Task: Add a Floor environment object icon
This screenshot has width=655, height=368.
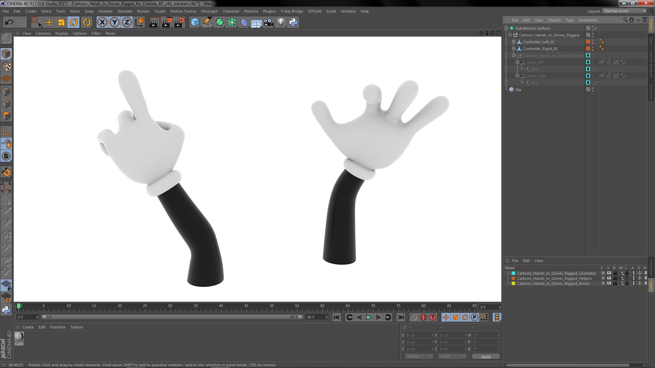Action: [257, 22]
